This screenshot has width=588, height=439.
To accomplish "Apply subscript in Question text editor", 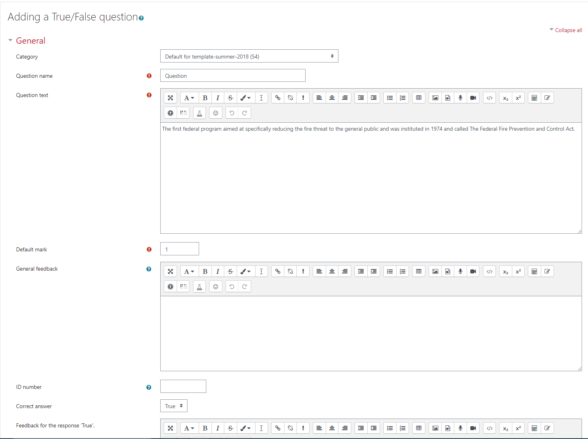I will [x=505, y=98].
